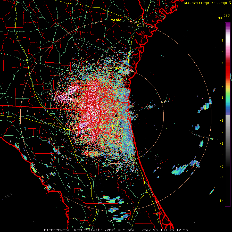Click the positive 3 scale value
232x232 pixels.
(x=222, y=75)
